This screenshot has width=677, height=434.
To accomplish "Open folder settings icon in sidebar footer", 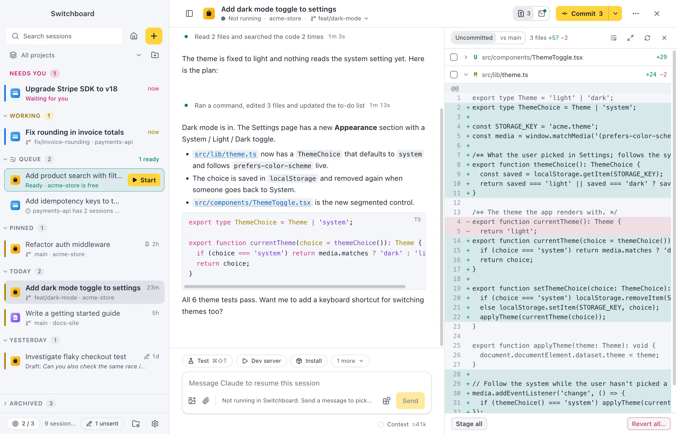I will [x=136, y=424].
